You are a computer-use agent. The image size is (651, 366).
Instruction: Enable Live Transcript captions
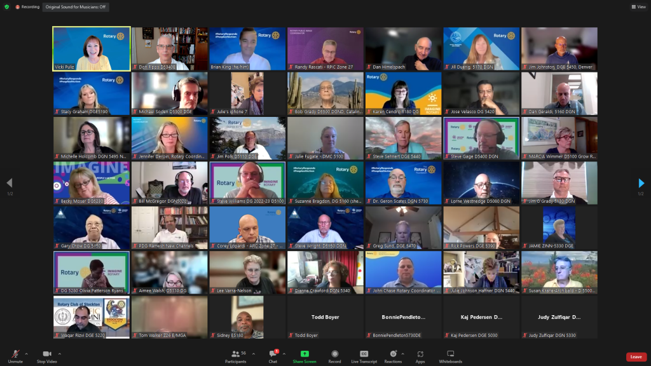[364, 356]
